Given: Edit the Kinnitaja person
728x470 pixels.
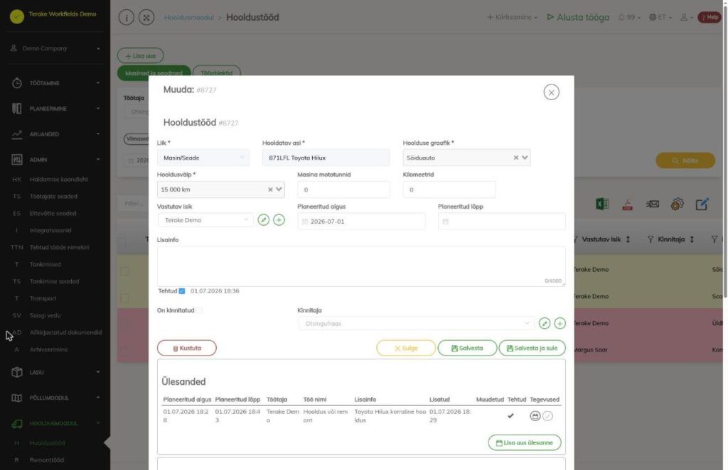Looking at the screenshot, I should [x=545, y=323].
